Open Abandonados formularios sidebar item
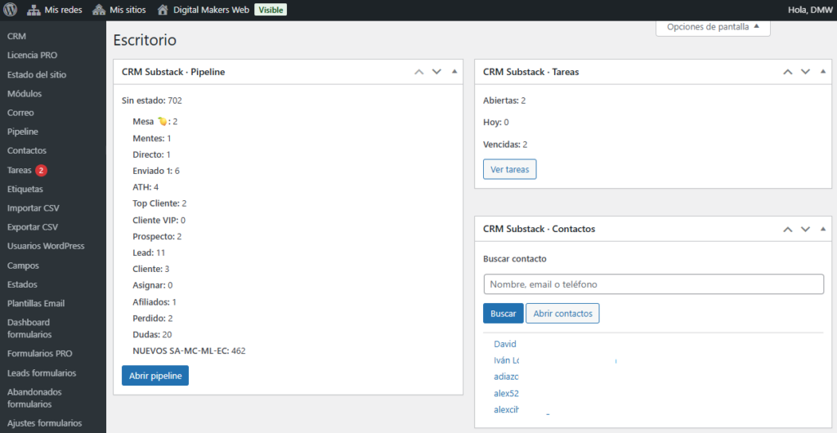Image resolution: width=837 pixels, height=433 pixels. tap(34, 398)
